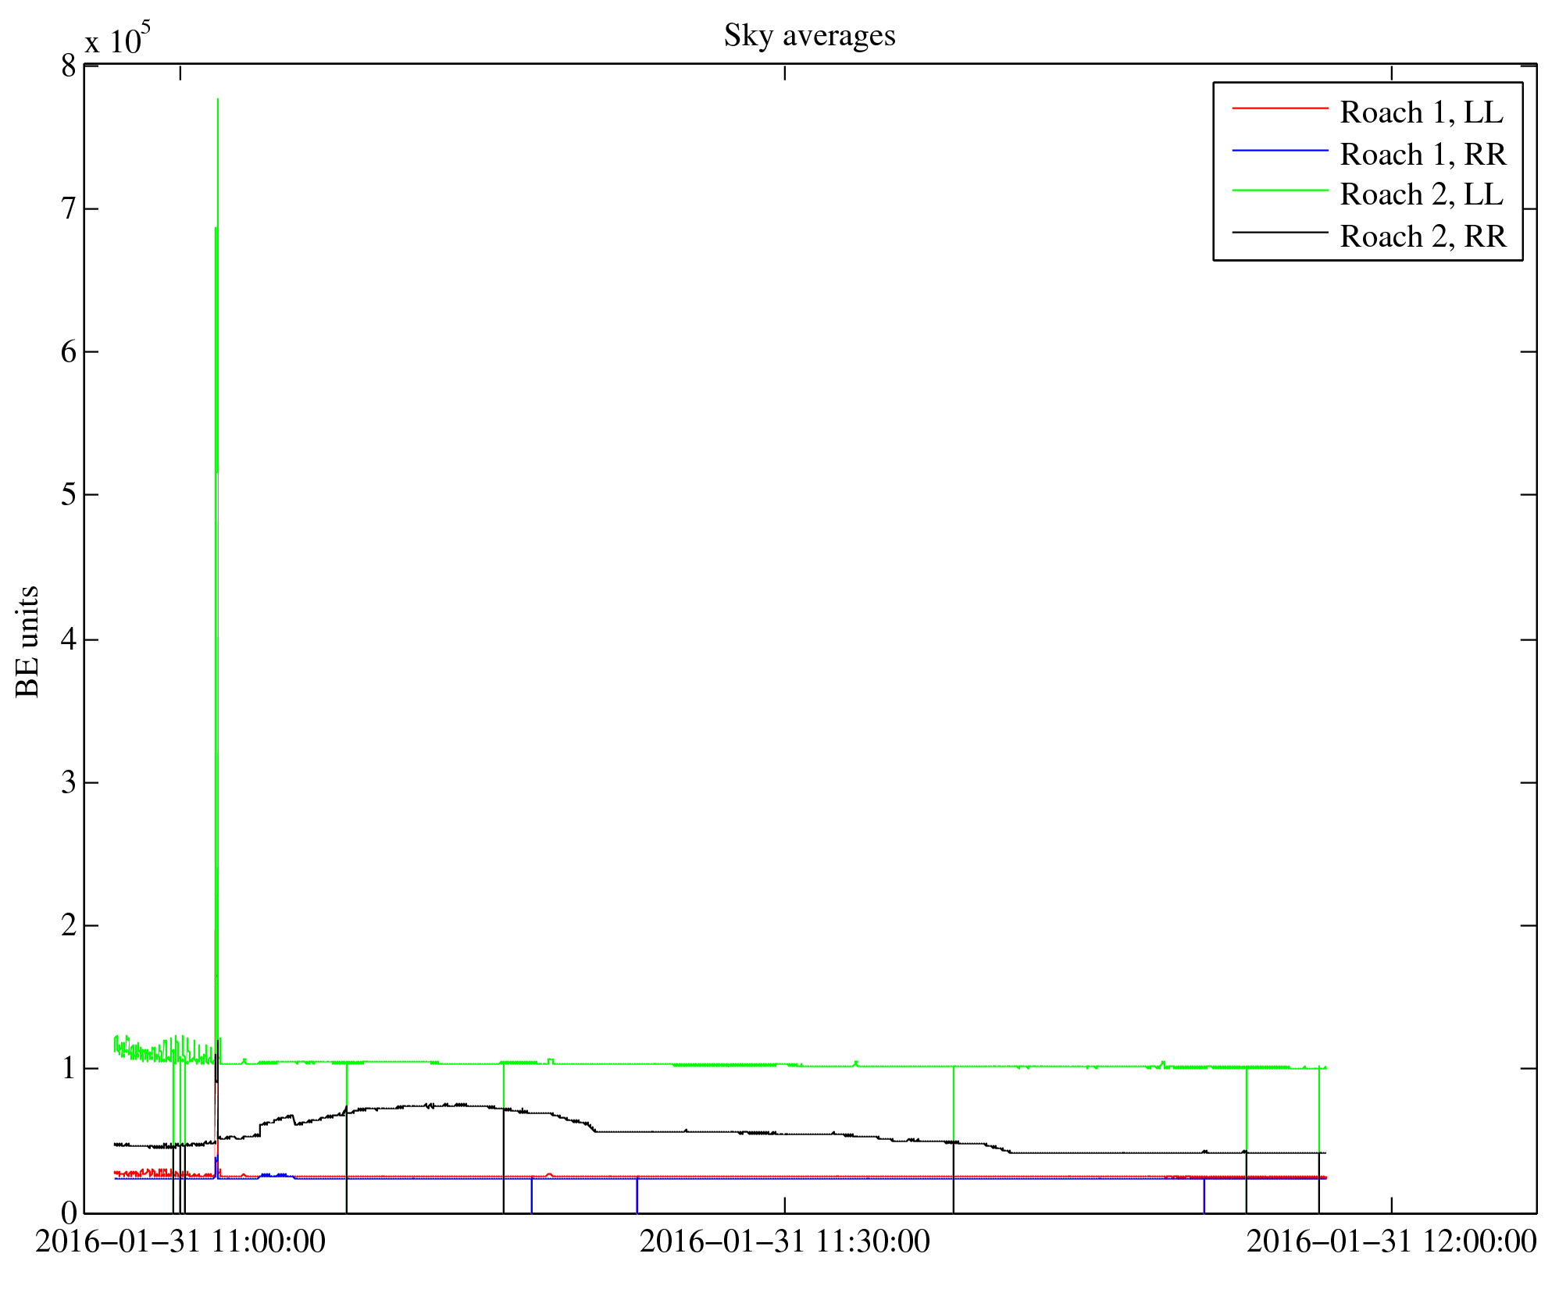Select the 'Roach 1, LL' legend label
The image size is (1559, 1314).
coord(1421,112)
